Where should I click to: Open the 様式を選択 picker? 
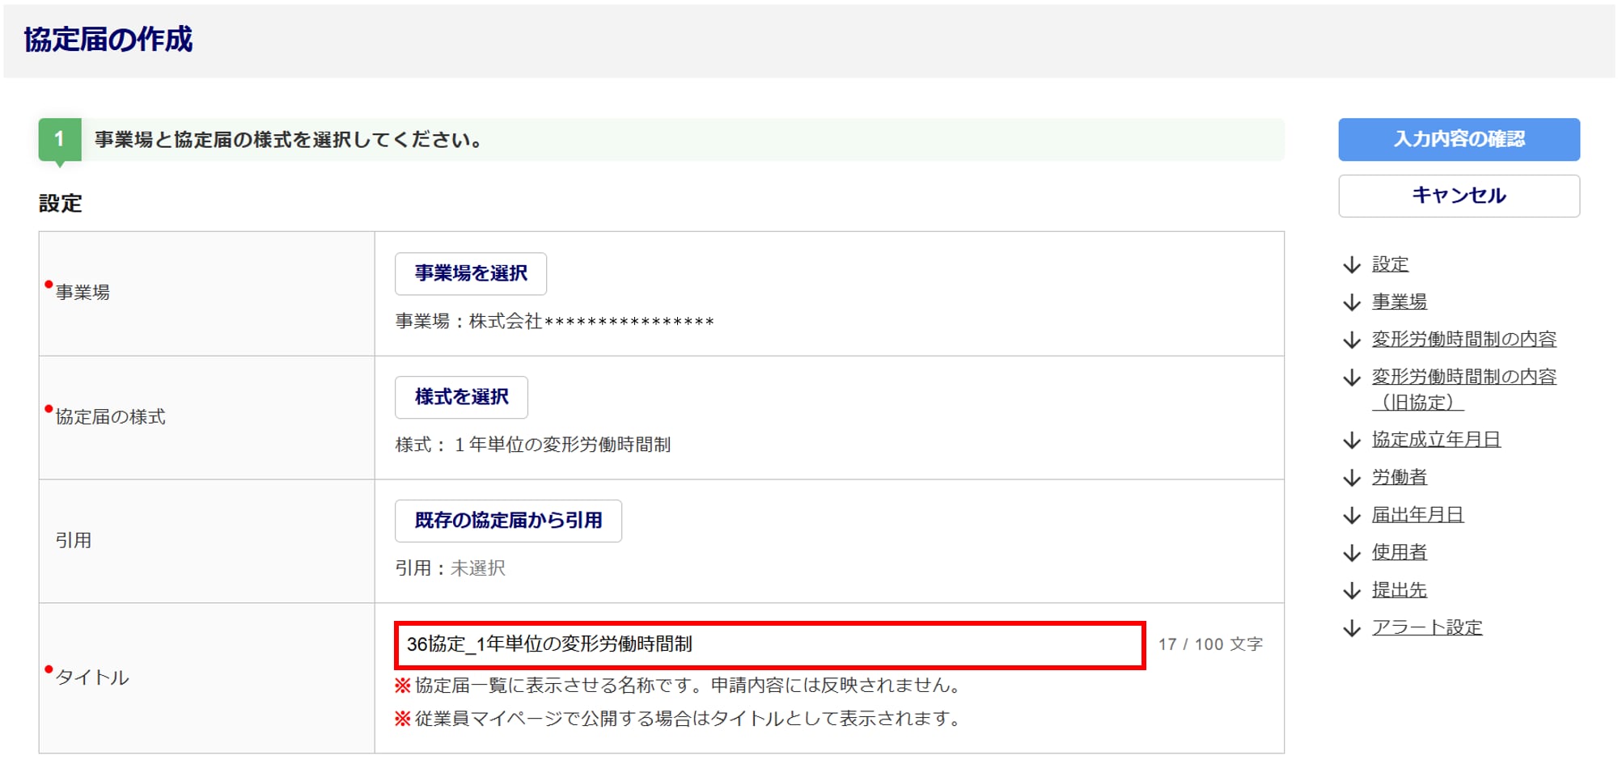point(461,398)
